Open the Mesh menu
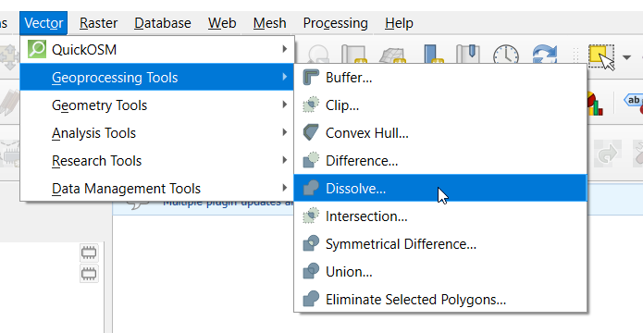The width and height of the screenshot is (643, 333). pyautogui.click(x=269, y=23)
